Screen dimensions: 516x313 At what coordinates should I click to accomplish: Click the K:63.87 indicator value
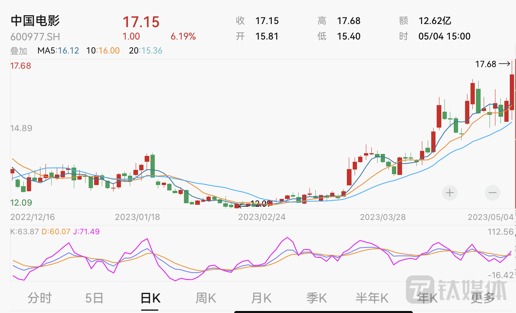coord(24,232)
